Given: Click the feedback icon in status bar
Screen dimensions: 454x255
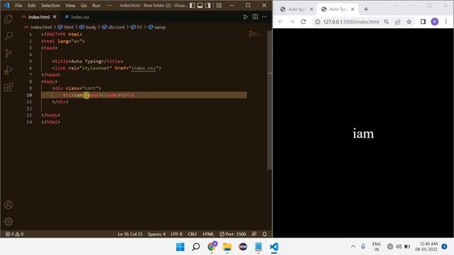Looking at the screenshot, I should pos(254,234).
